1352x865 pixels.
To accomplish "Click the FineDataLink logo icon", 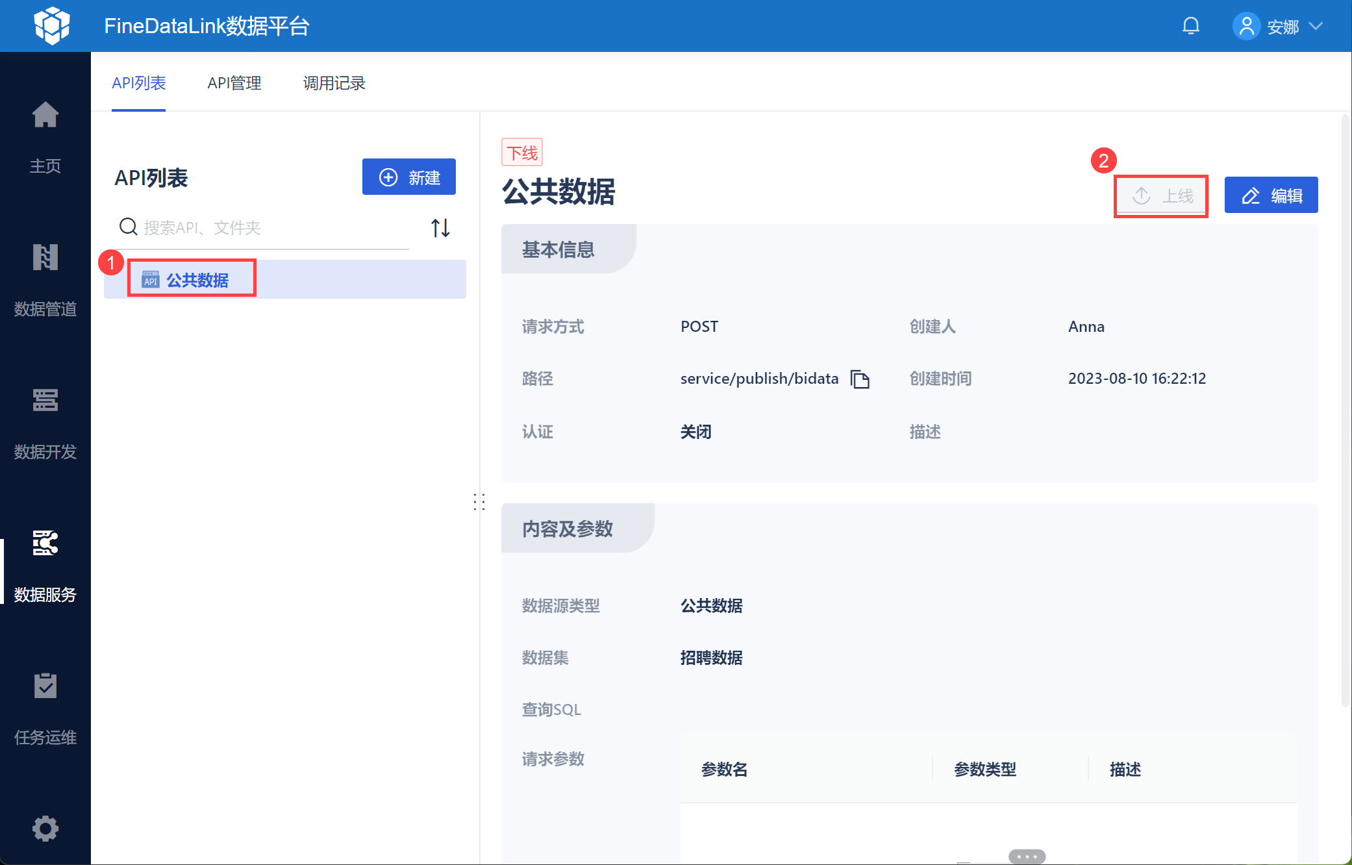I will coord(52,26).
